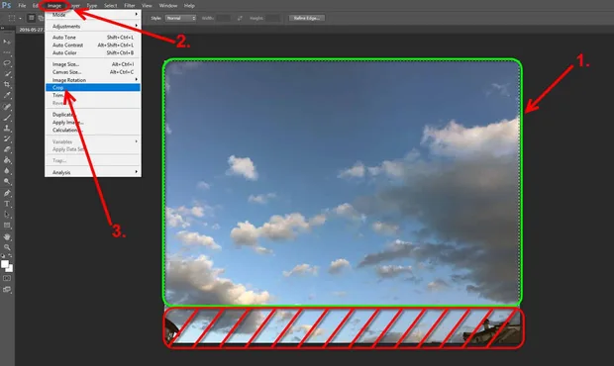Toggle Quick Mask mode icon
Screen dimensions: 614x366
(7, 278)
